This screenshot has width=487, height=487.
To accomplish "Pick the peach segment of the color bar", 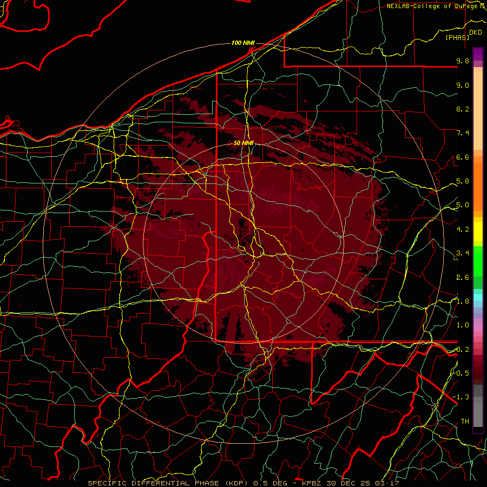I will [478, 112].
